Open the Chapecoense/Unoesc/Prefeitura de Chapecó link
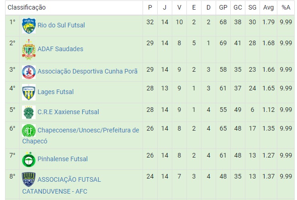297x200 pixels. coord(81,136)
